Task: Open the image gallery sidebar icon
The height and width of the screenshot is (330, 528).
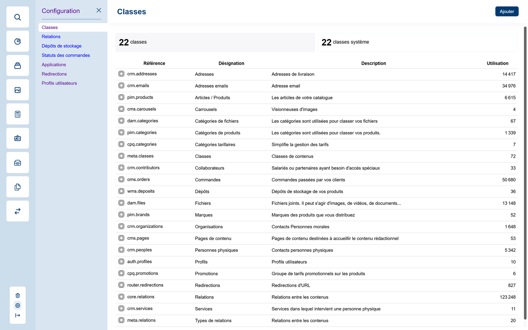Action: click(18, 90)
